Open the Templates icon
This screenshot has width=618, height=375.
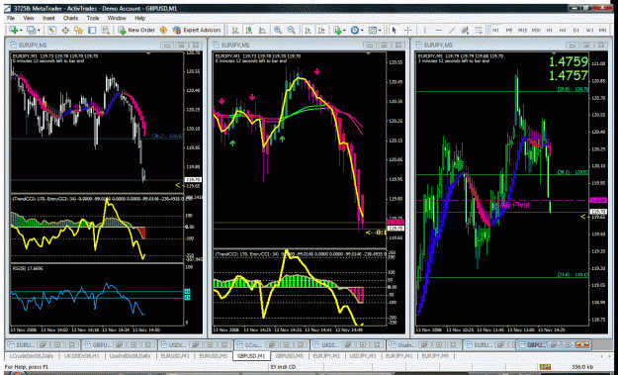[x=373, y=30]
